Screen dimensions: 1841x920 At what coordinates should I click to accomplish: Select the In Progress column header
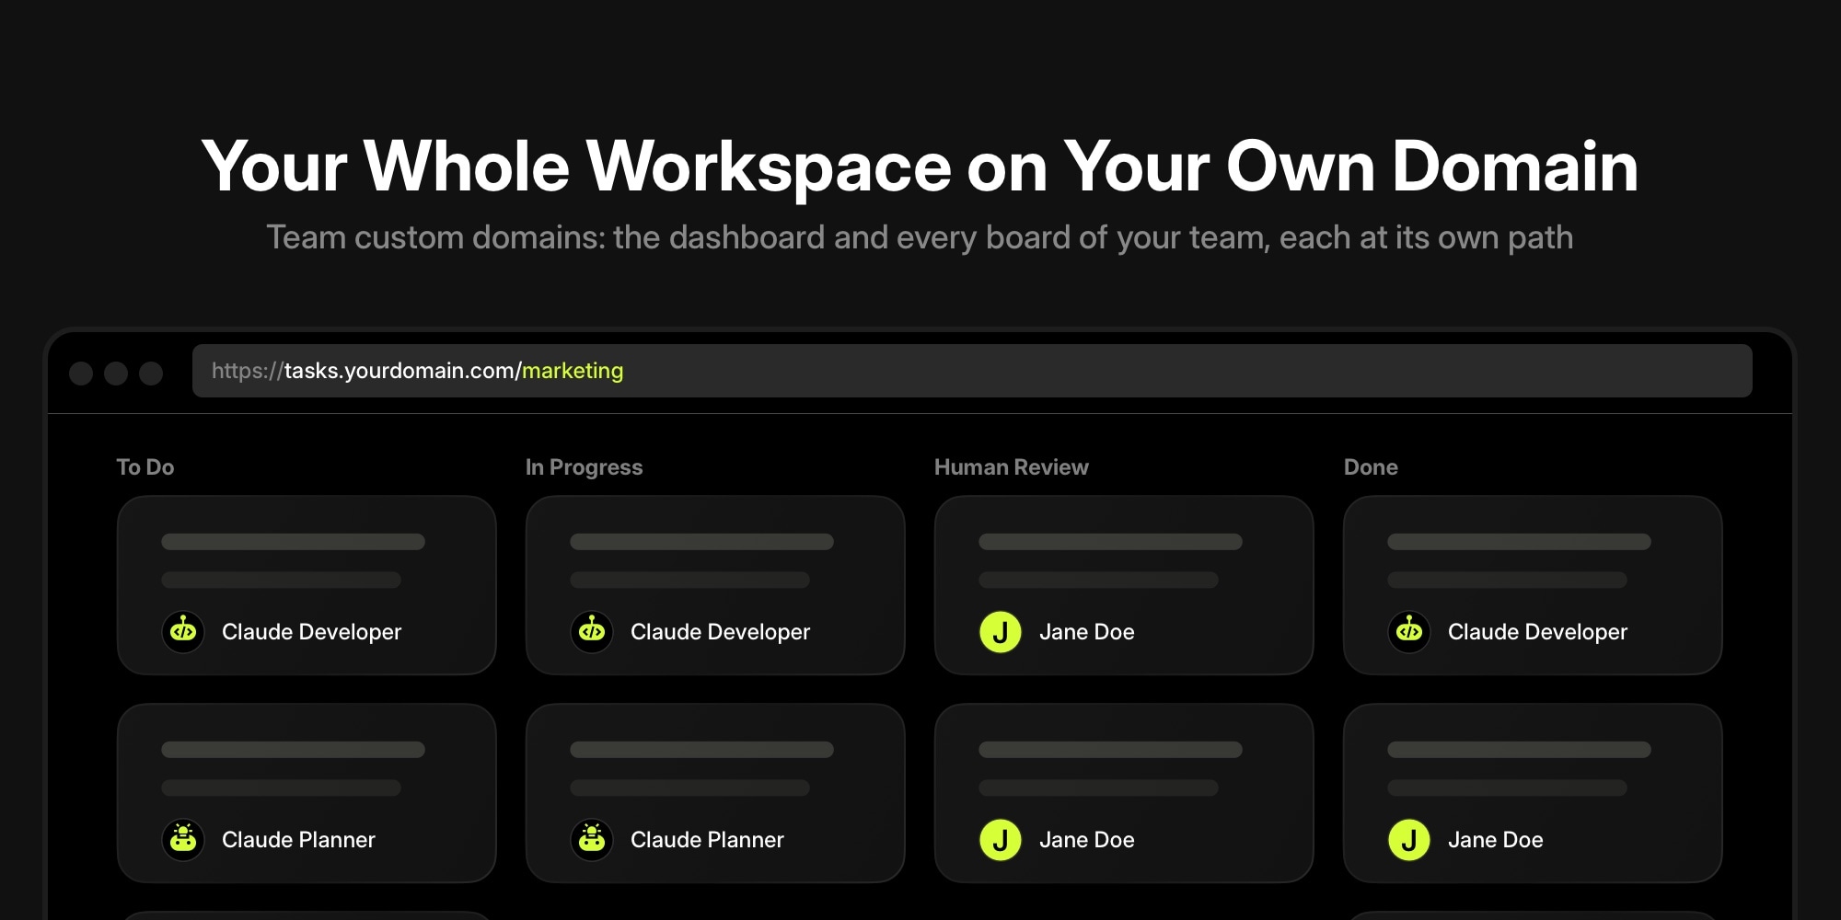coord(584,467)
